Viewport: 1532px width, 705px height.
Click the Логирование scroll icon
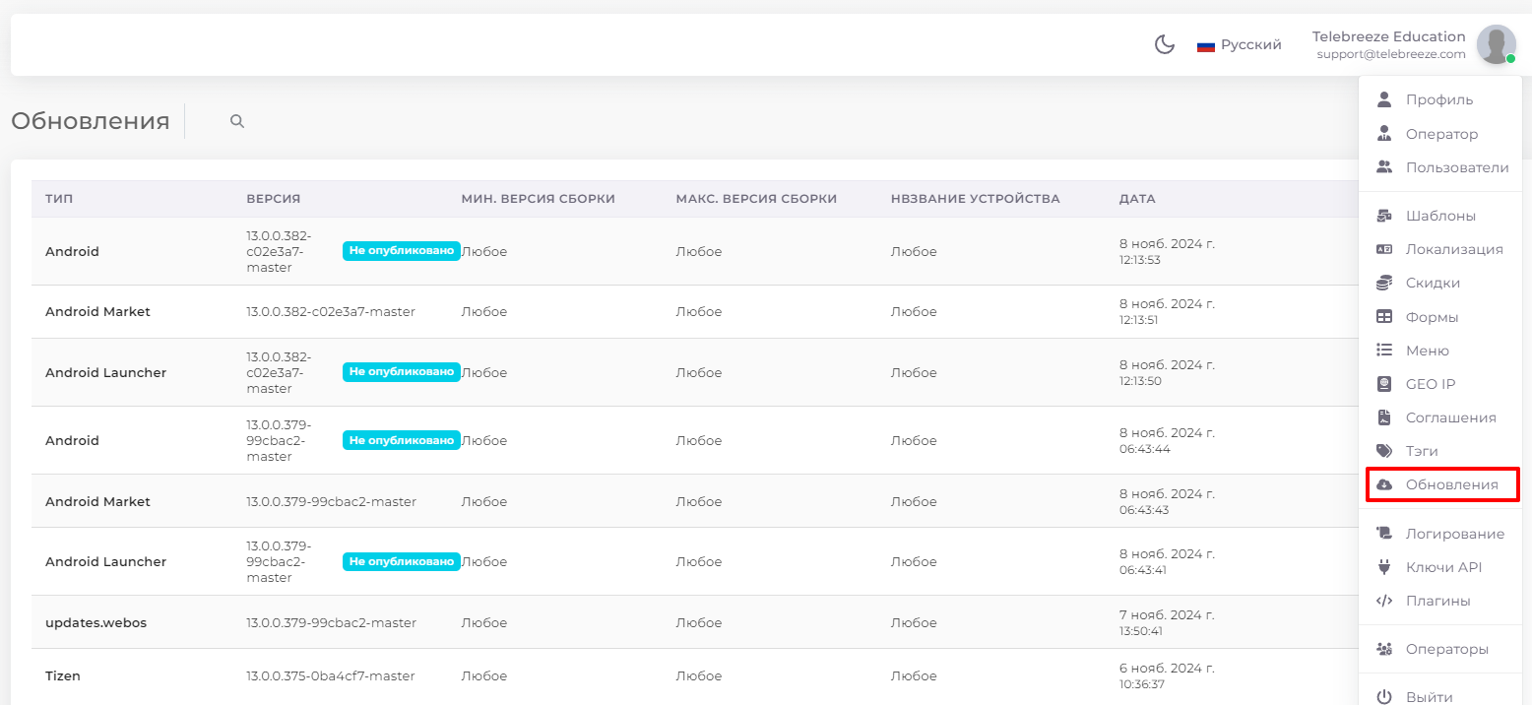(x=1384, y=534)
